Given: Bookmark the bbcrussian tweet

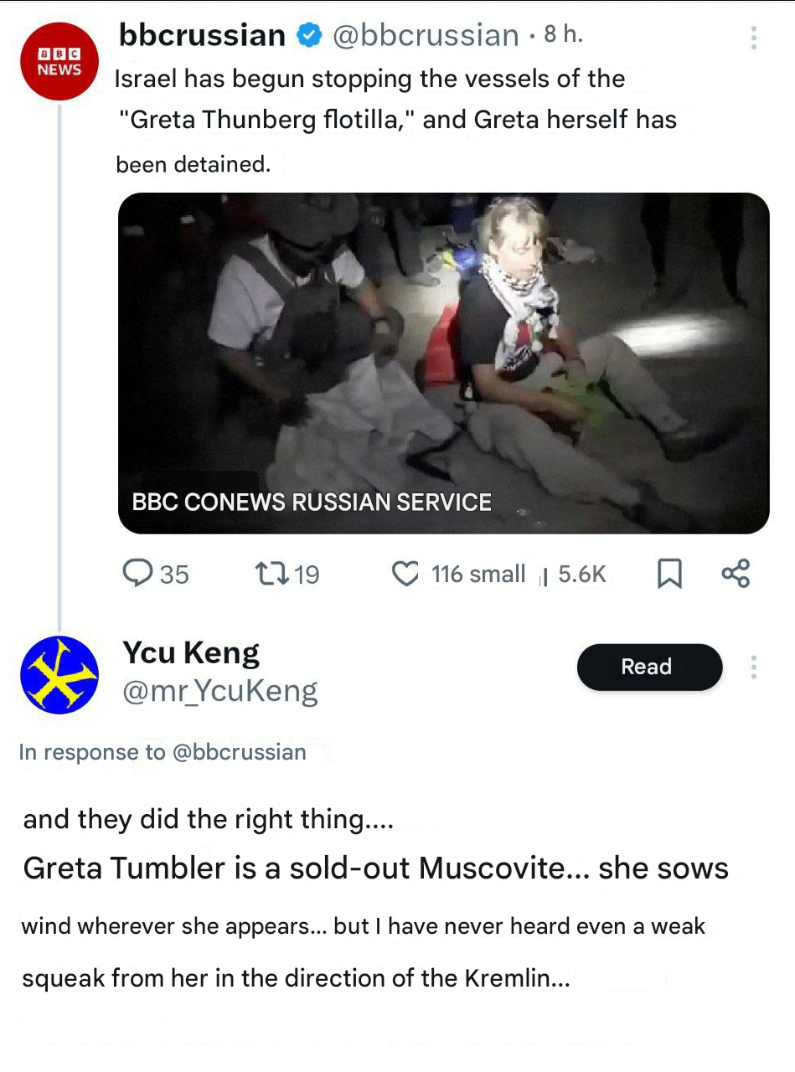Looking at the screenshot, I should tap(669, 574).
